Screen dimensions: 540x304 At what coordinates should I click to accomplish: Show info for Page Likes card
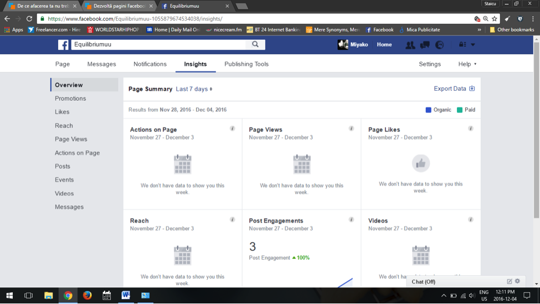tap(470, 128)
